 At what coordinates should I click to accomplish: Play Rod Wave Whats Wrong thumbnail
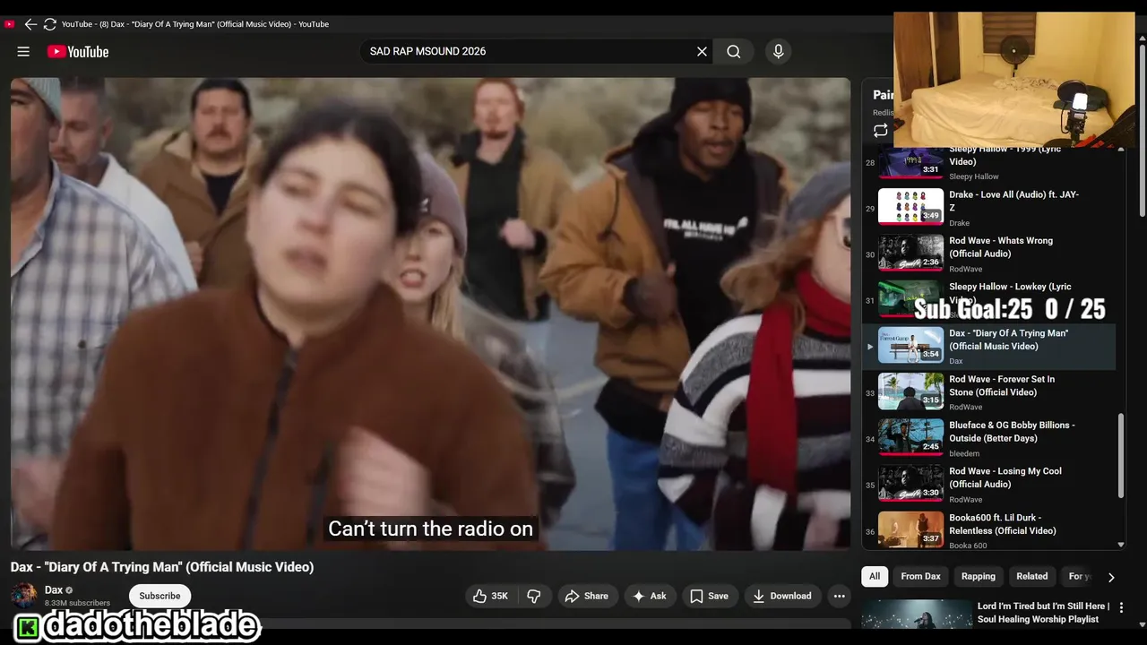pyautogui.click(x=910, y=253)
